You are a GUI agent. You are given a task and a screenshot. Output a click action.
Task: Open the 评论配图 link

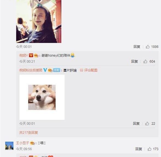(x=91, y=70)
